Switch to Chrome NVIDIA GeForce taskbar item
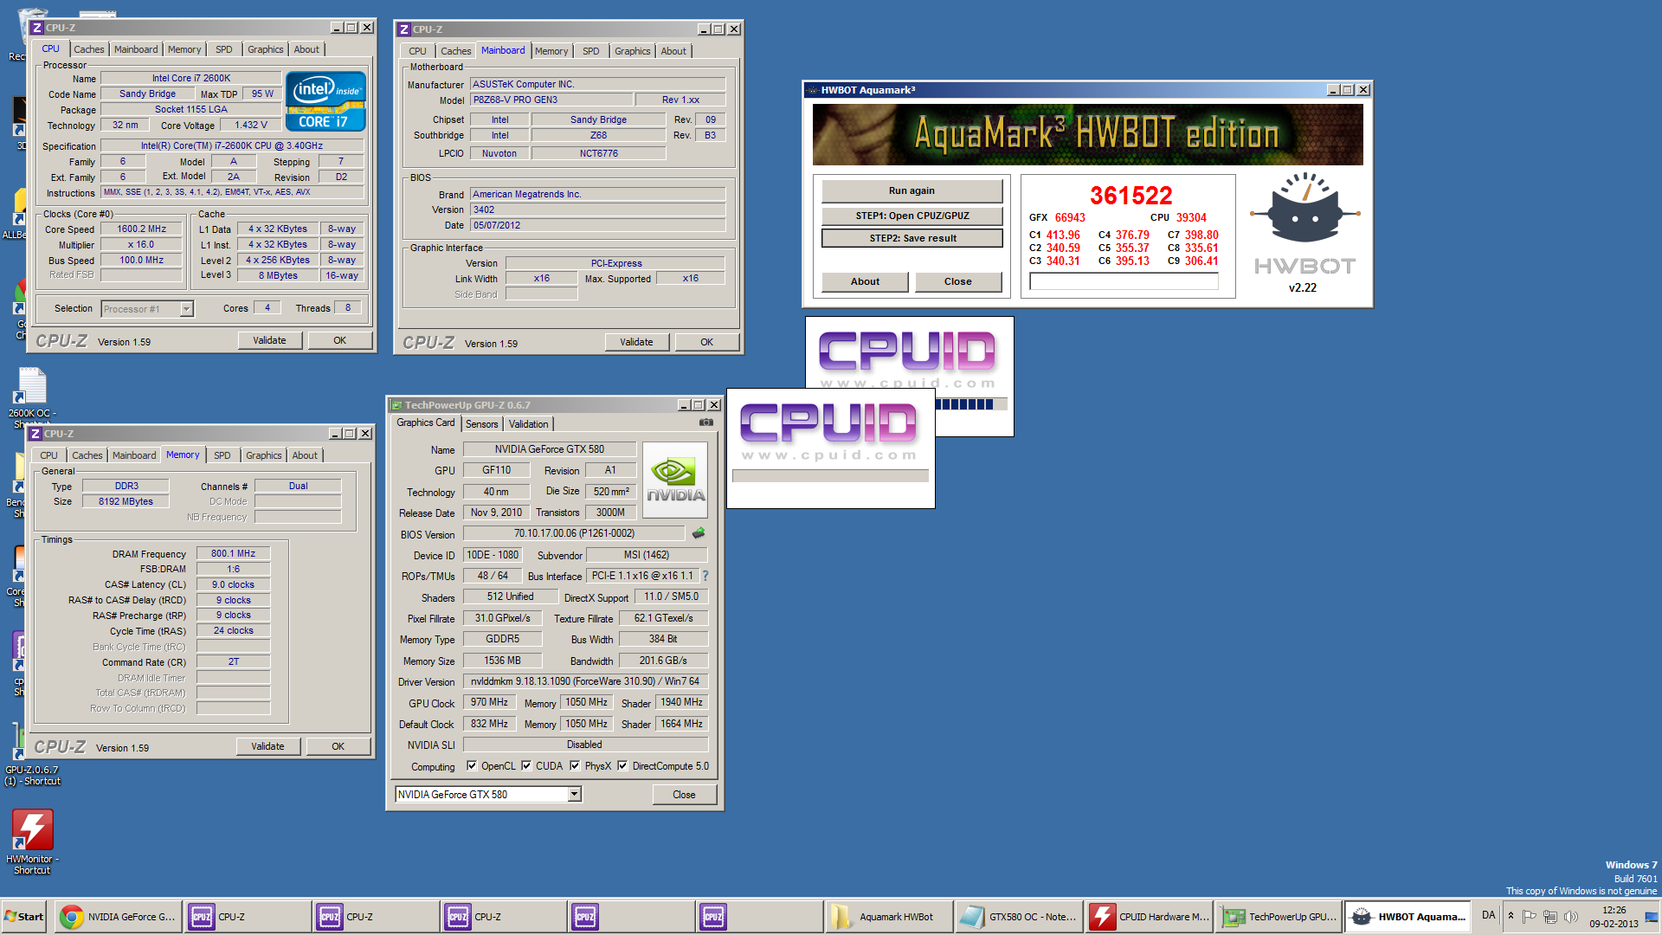The width and height of the screenshot is (1662, 935). tap(119, 917)
